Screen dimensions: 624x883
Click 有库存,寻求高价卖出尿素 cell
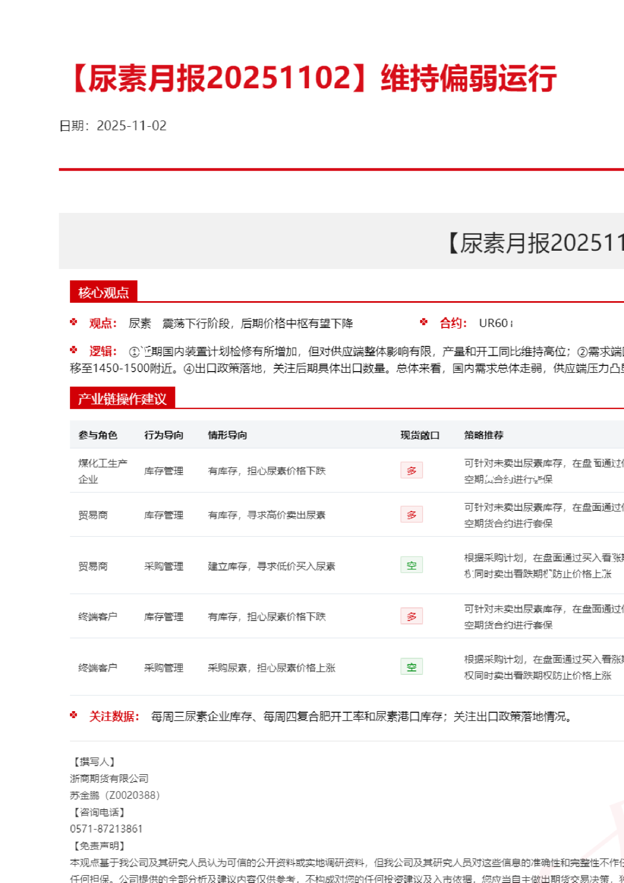(x=267, y=515)
